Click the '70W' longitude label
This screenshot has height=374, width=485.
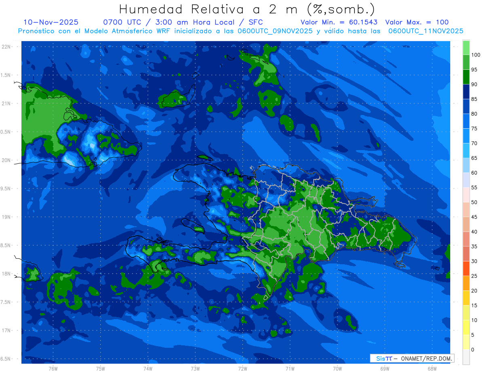[337, 369]
